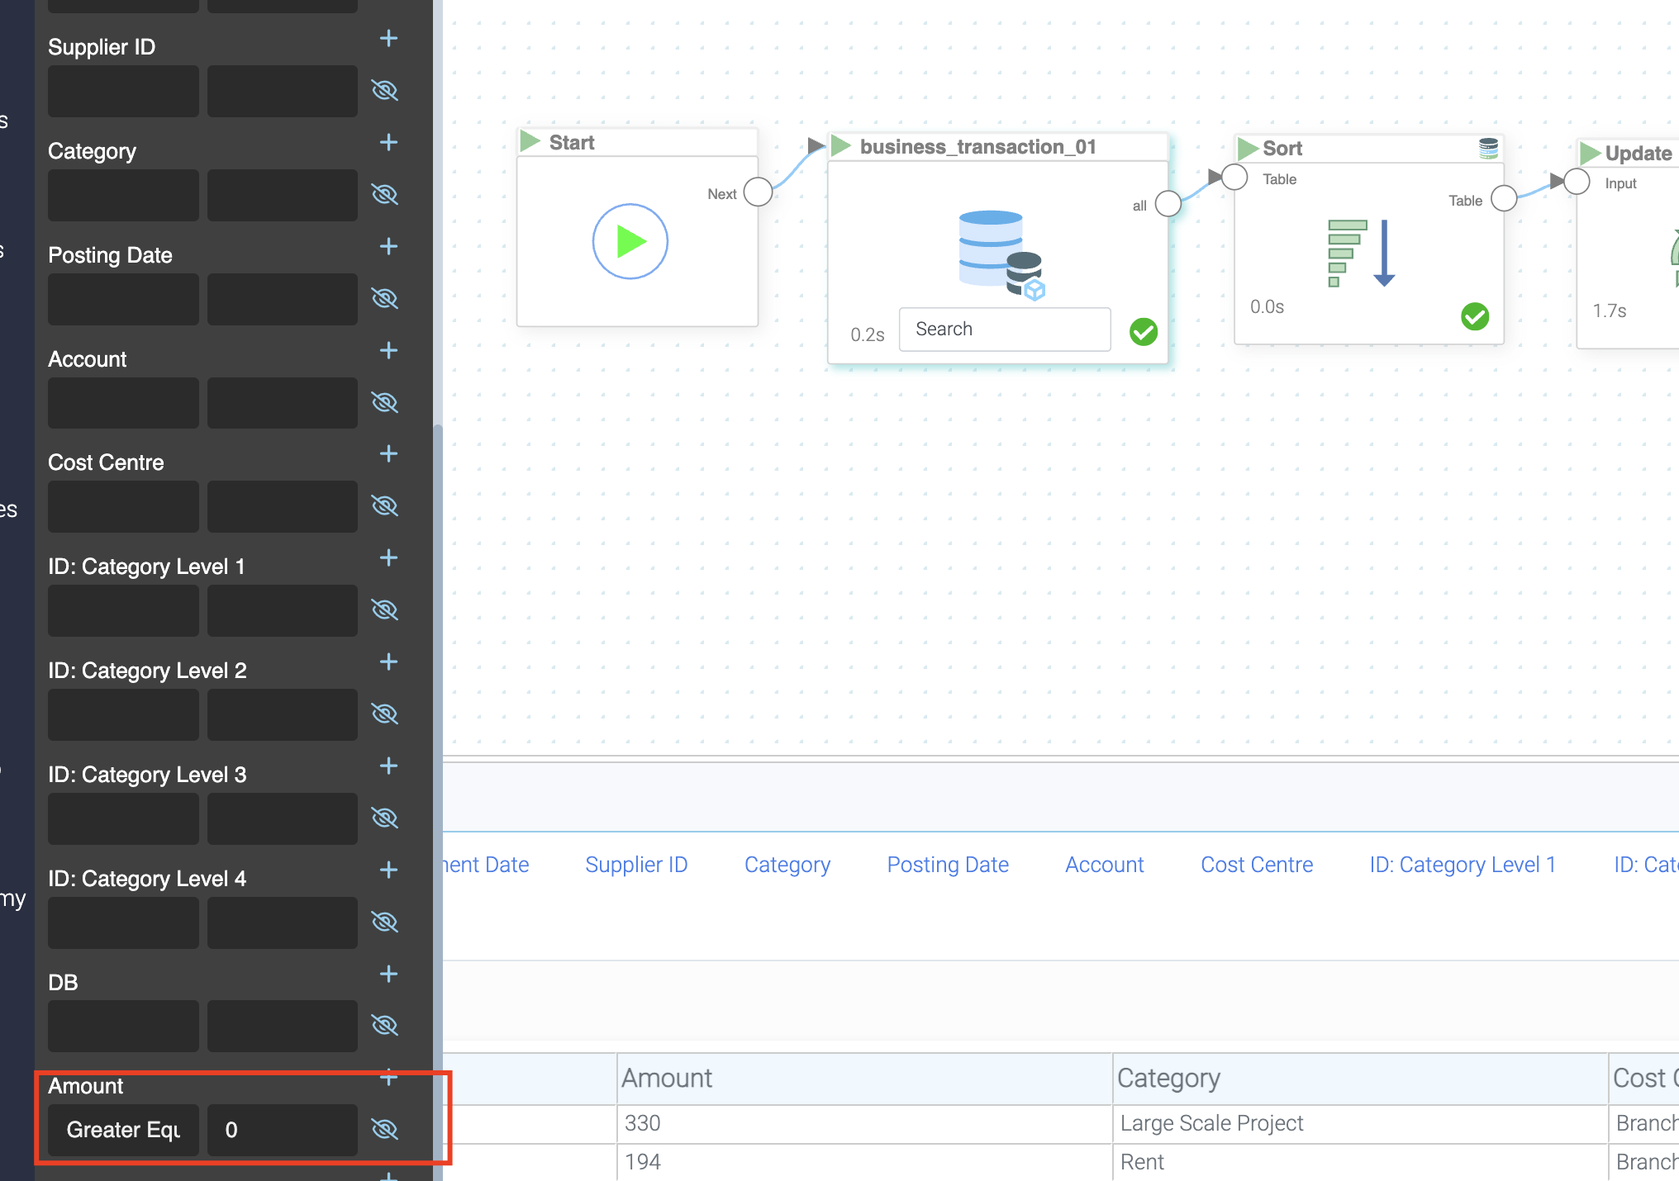1679x1181 pixels.
Task: Hide the Posting Date field with the eye icon
Action: point(385,298)
